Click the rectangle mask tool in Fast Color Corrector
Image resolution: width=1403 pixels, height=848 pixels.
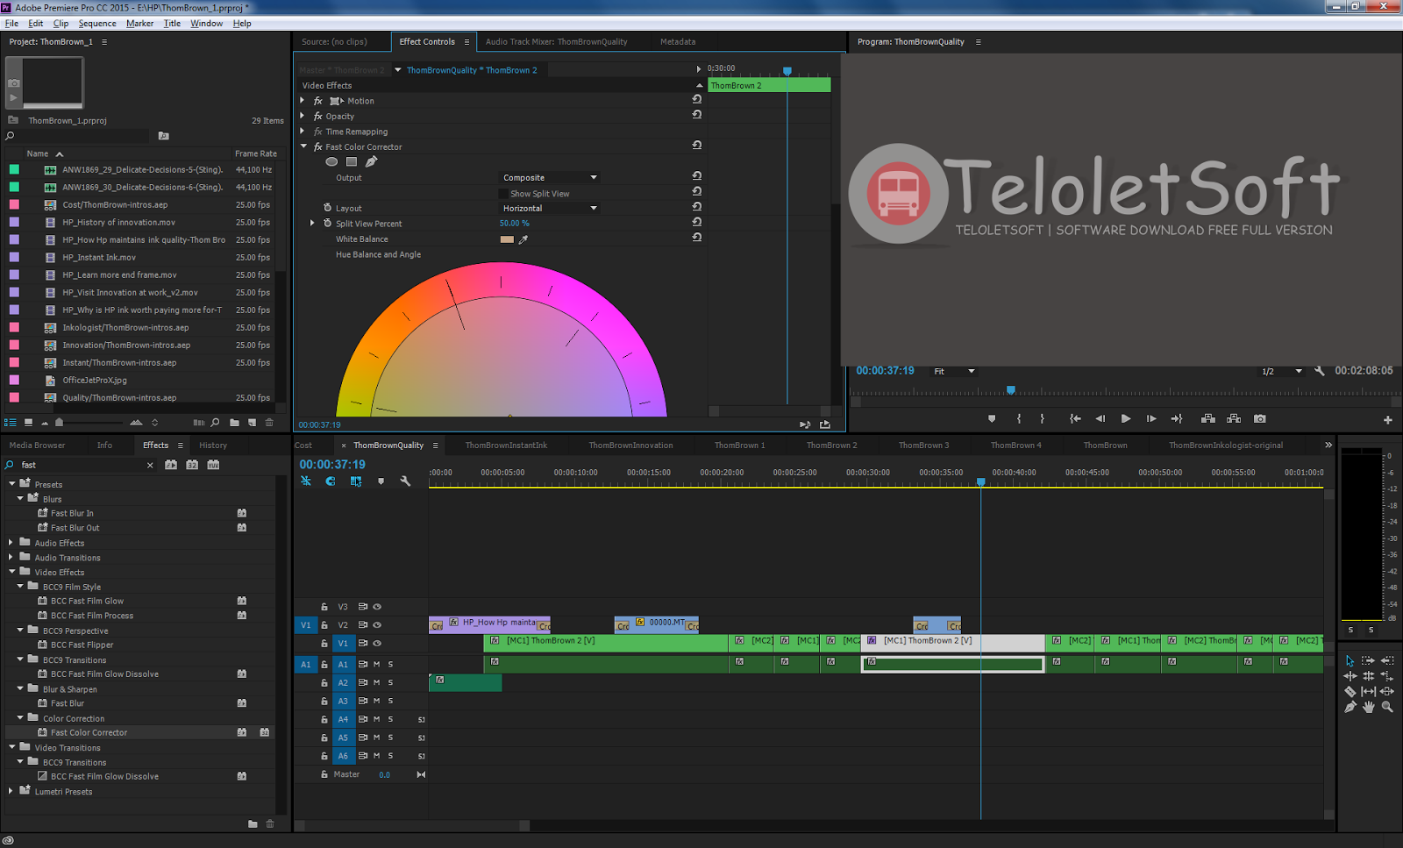click(x=352, y=161)
